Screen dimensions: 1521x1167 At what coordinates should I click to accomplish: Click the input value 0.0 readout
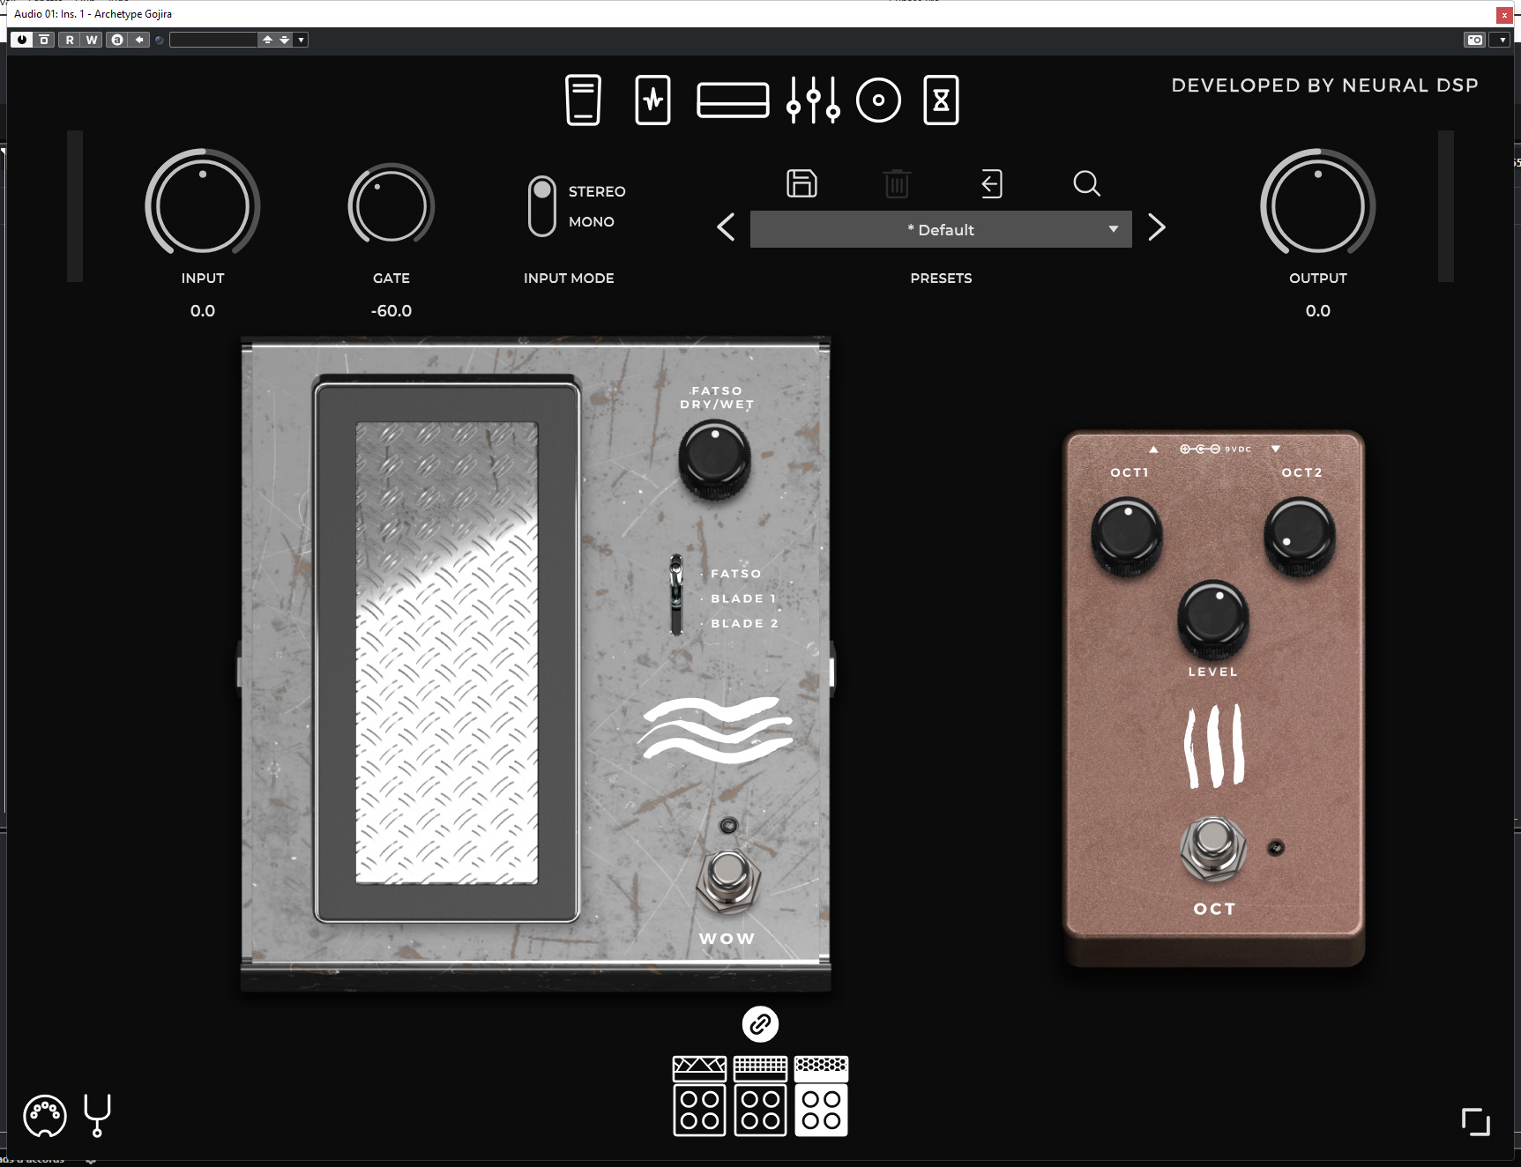pyautogui.click(x=203, y=310)
